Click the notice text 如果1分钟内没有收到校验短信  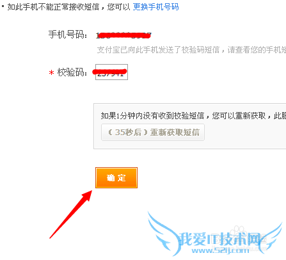click(x=152, y=116)
